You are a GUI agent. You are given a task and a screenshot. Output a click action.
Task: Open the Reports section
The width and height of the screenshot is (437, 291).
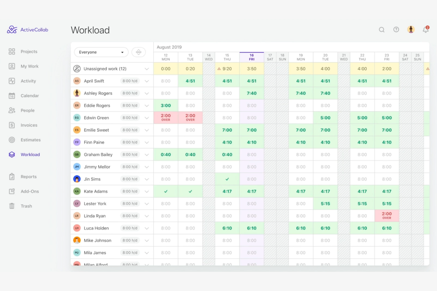(x=29, y=177)
